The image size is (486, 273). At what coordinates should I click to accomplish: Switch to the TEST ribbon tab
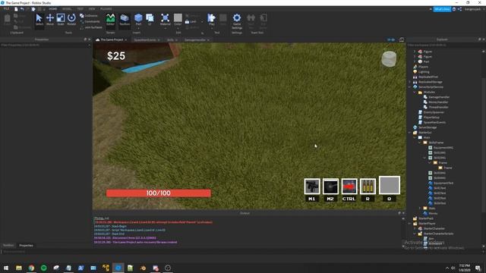point(80,9)
